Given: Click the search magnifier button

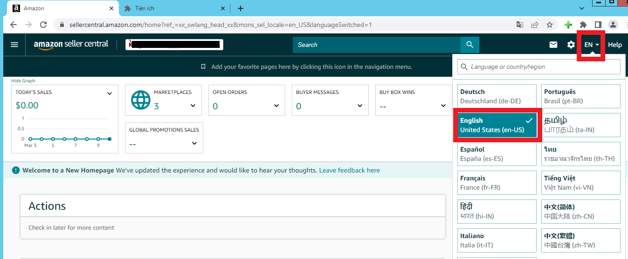Looking at the screenshot, I should [469, 45].
